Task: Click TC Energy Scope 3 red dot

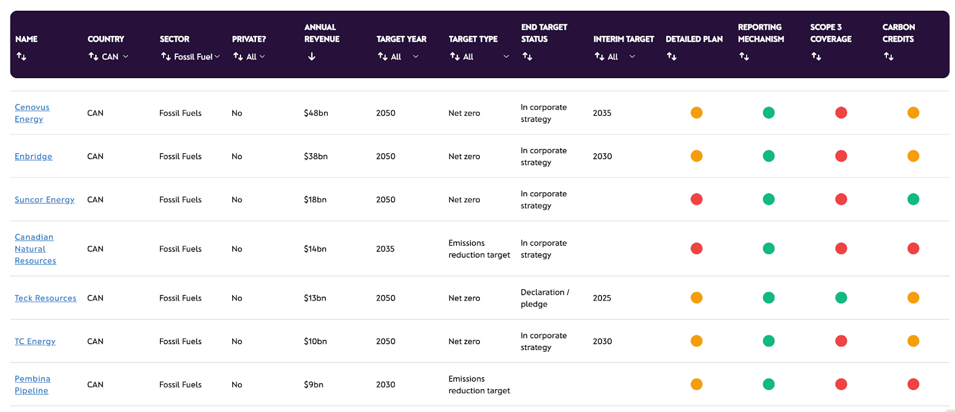Action: (x=841, y=341)
